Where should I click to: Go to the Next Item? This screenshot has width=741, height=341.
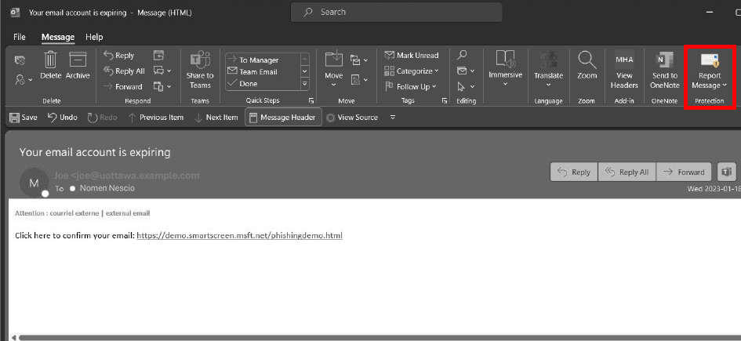(x=216, y=117)
